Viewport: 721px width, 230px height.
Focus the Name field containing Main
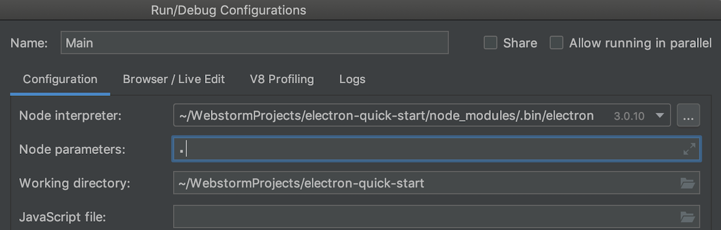pos(255,43)
